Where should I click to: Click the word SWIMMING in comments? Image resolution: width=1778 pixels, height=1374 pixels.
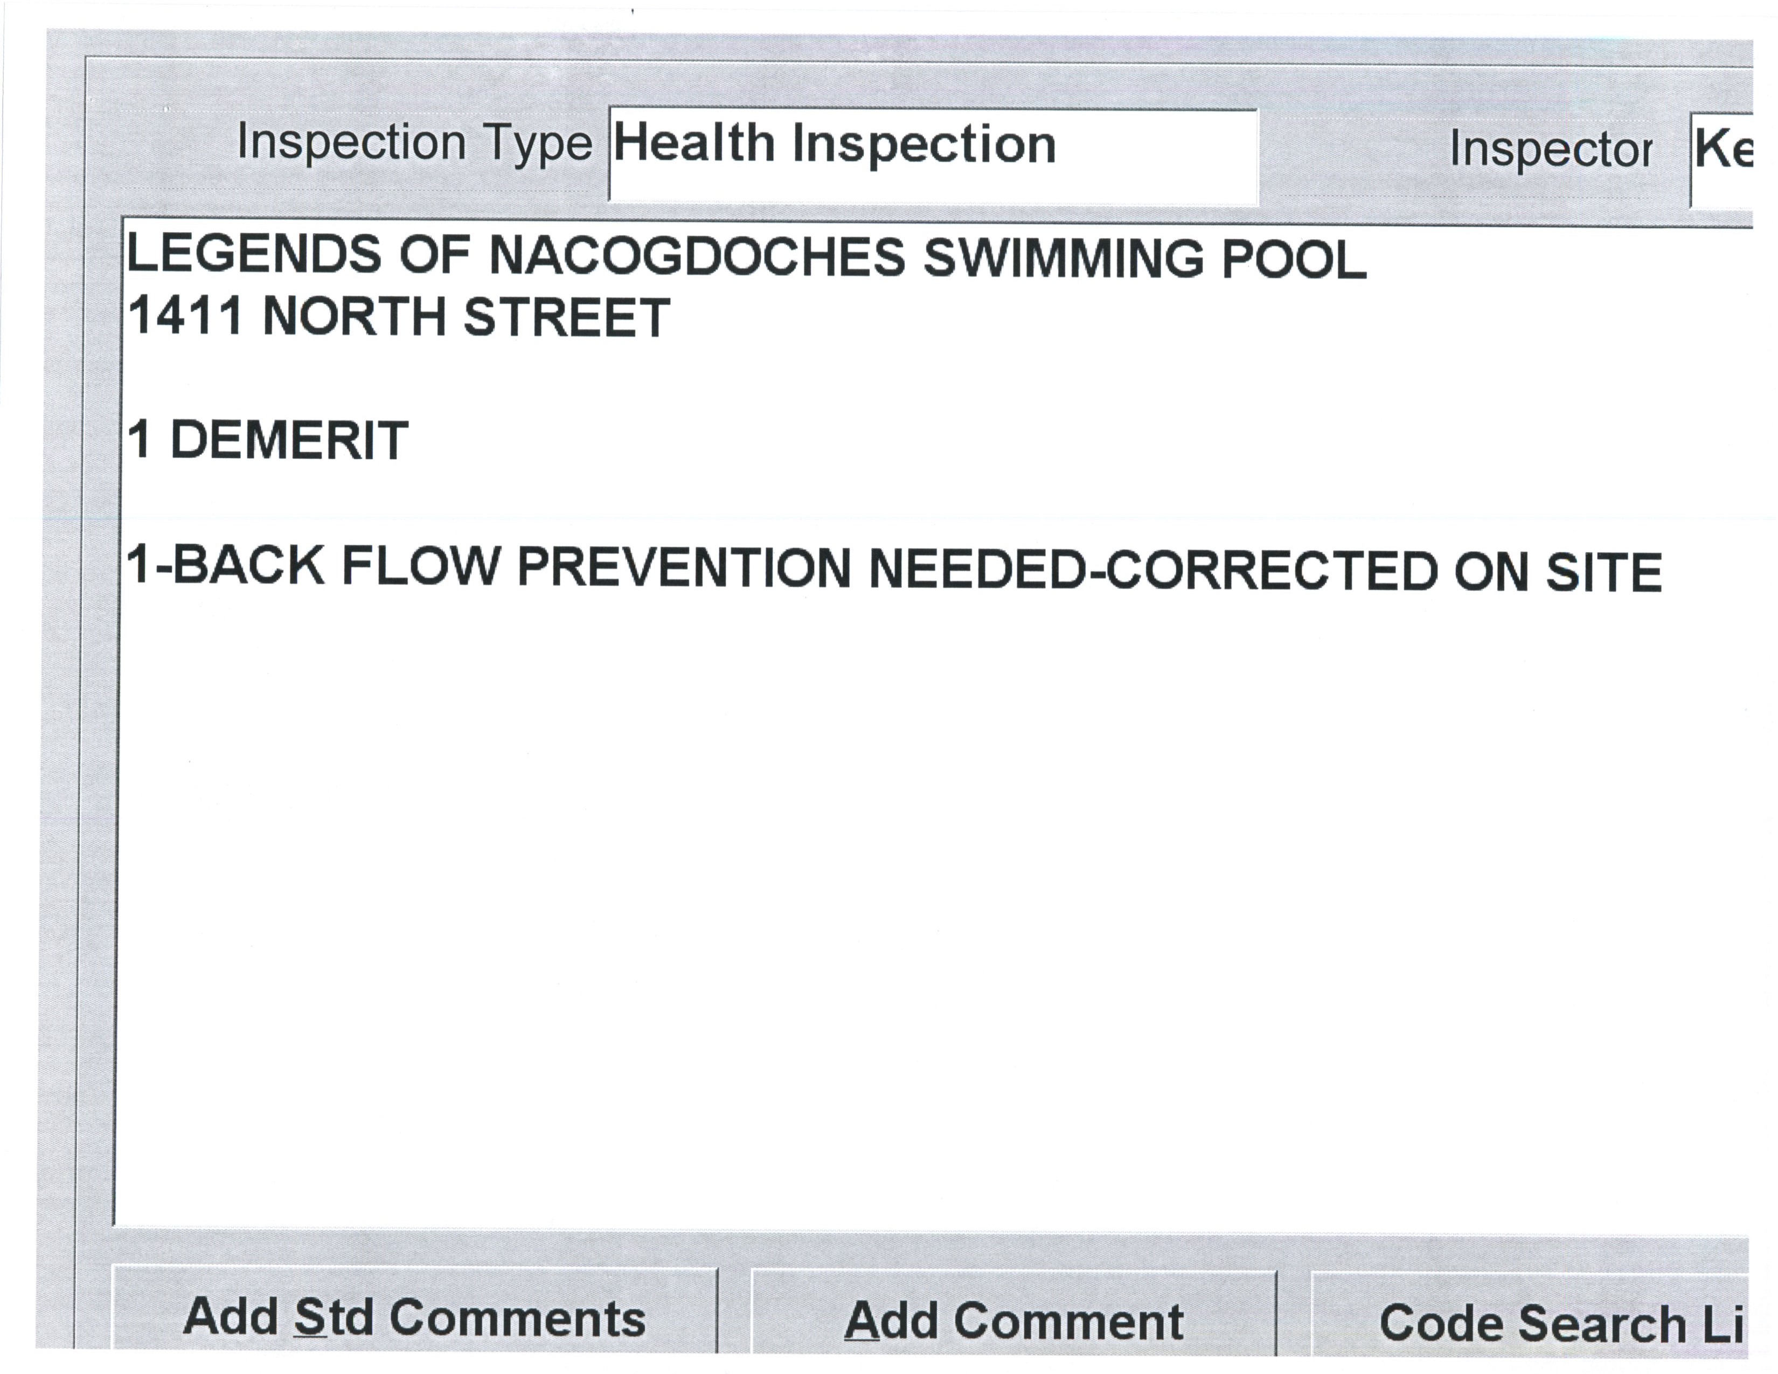(x=1062, y=259)
